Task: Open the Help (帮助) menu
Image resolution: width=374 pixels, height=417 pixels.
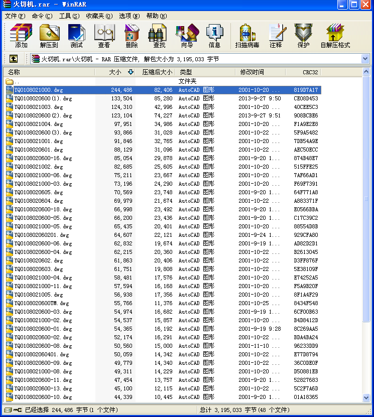Action: click(157, 16)
